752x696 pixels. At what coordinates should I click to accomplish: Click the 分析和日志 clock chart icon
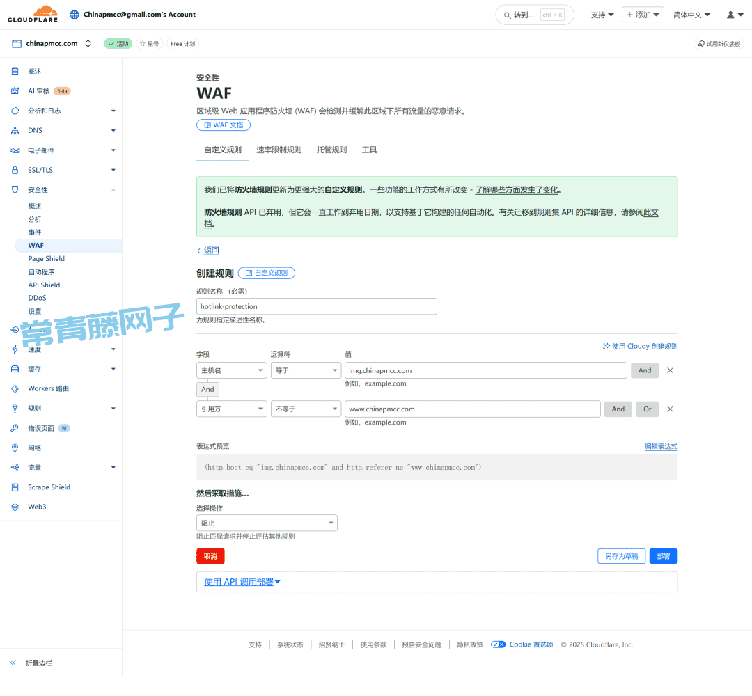tap(15, 111)
